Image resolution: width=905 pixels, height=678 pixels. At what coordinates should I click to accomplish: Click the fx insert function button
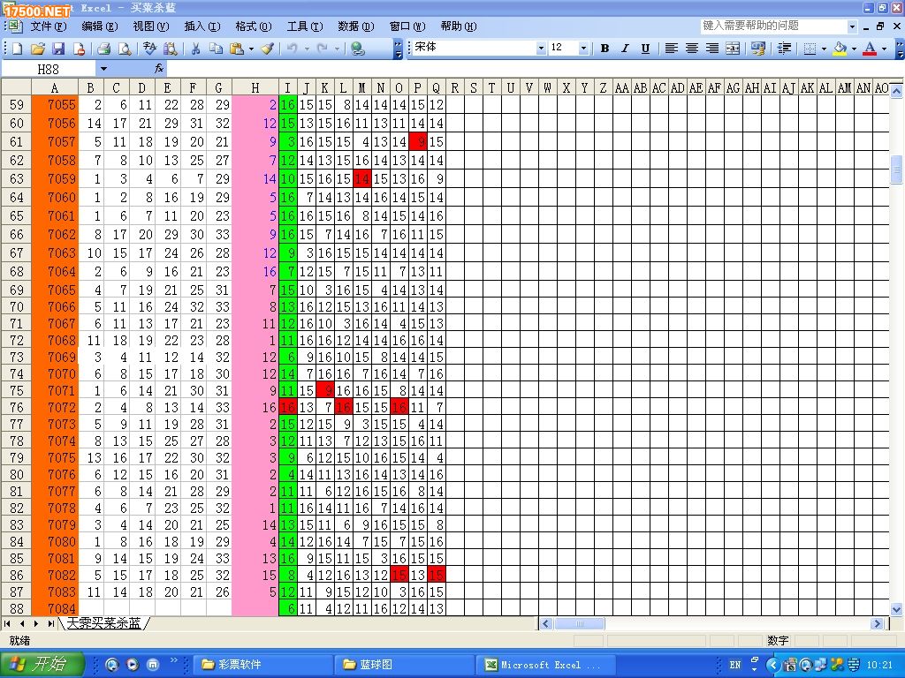pos(159,69)
